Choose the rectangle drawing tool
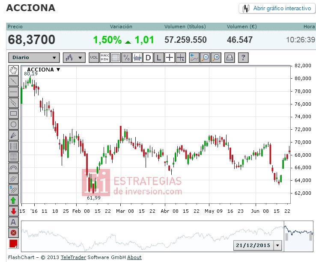The image size is (316, 262). (14, 113)
